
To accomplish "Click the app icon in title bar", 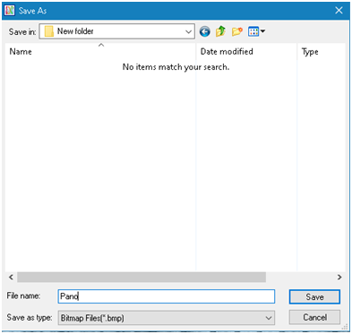I will click(x=10, y=11).
